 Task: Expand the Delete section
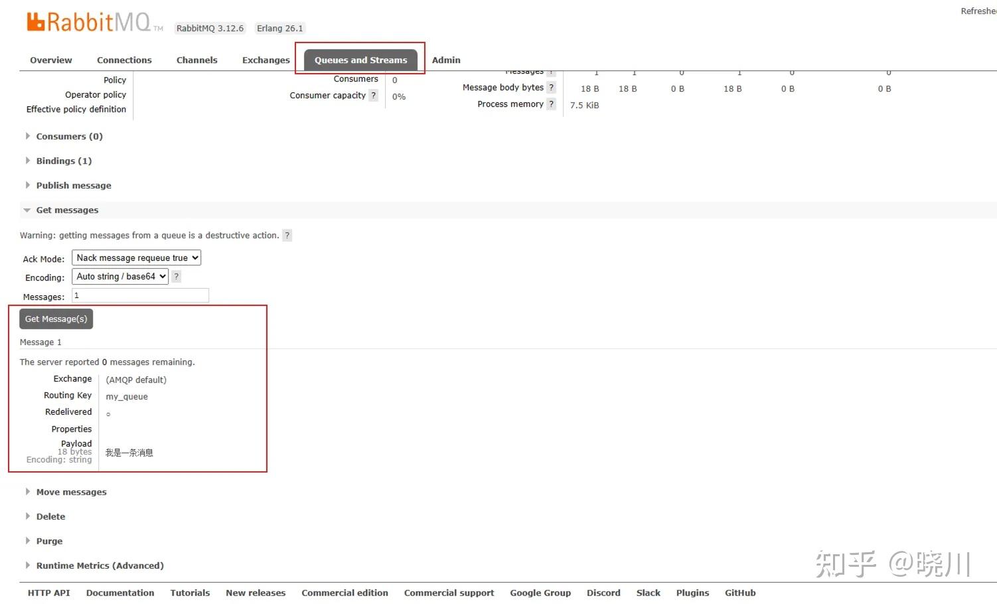coord(50,517)
